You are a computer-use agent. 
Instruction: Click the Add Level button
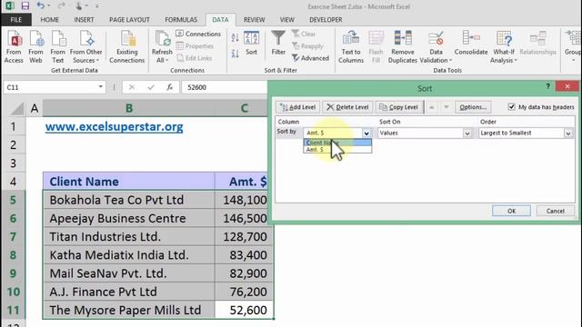pyautogui.click(x=297, y=107)
